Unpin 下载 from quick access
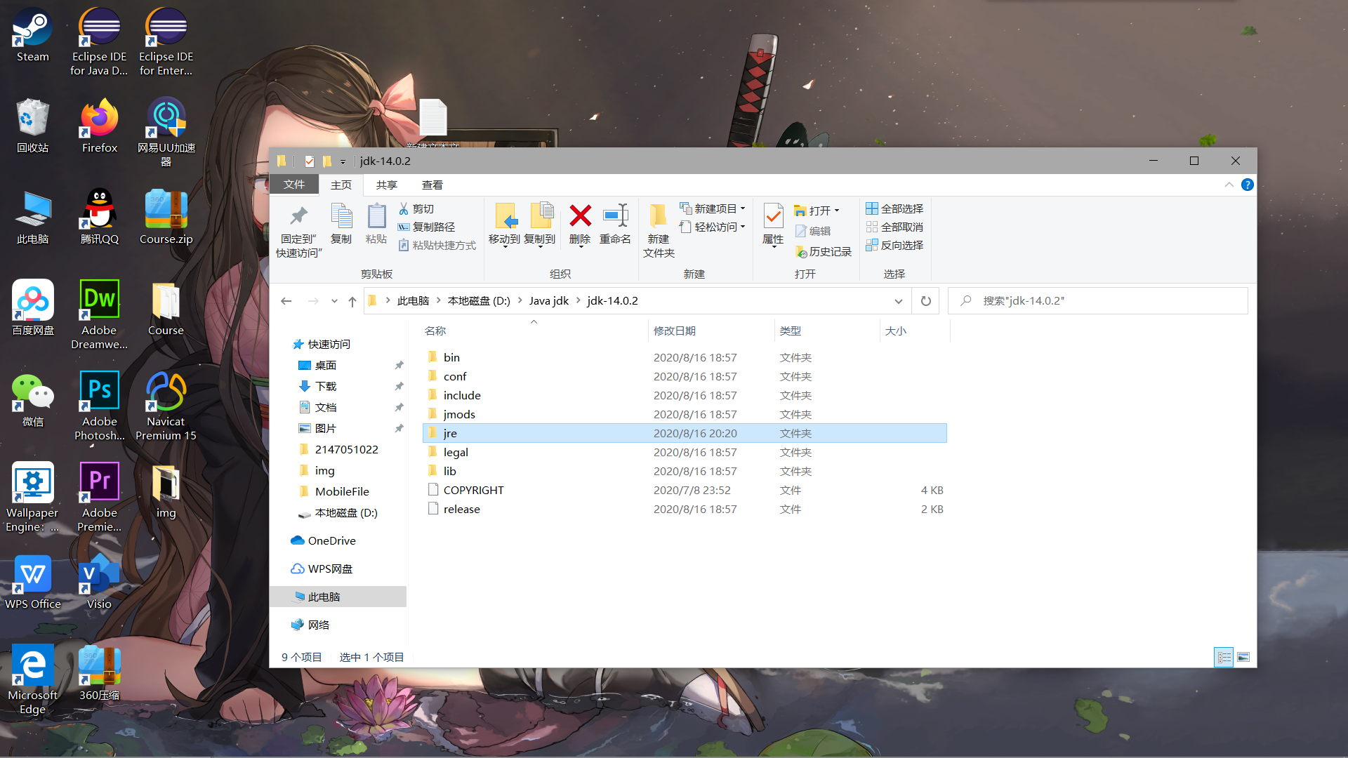Screen dimensions: 1348x758 pos(399,386)
